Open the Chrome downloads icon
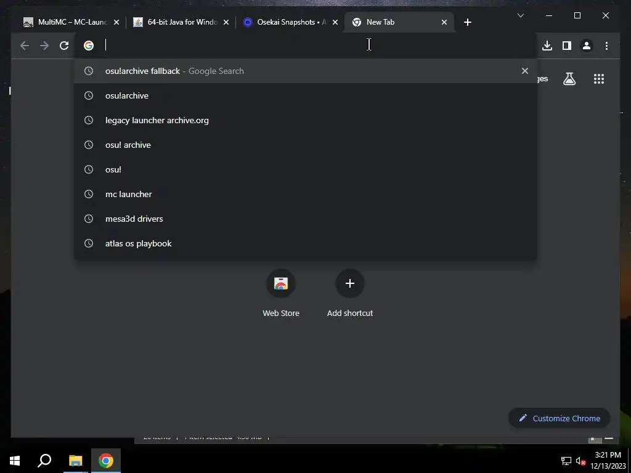 click(547, 46)
